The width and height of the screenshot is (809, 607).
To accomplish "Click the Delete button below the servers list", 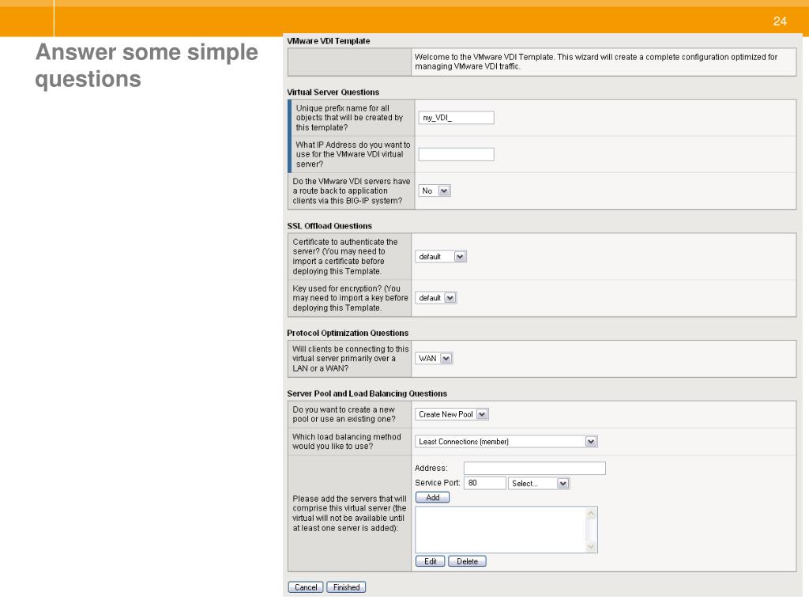I will pyautogui.click(x=467, y=562).
